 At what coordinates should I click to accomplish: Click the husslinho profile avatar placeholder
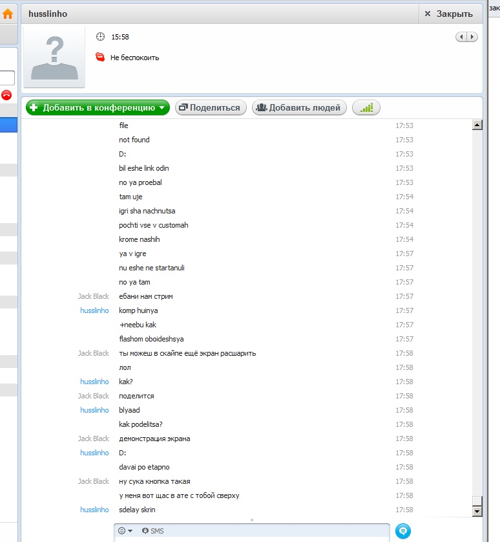click(x=54, y=58)
